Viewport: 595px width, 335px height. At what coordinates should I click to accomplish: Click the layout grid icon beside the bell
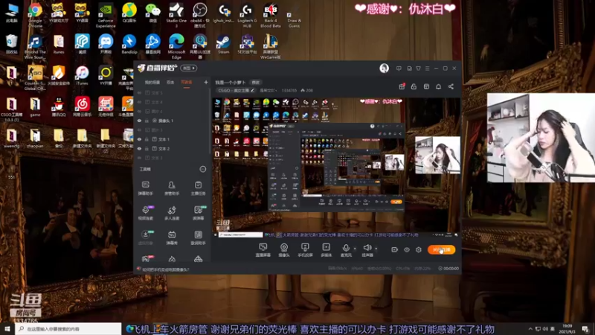coord(426,86)
